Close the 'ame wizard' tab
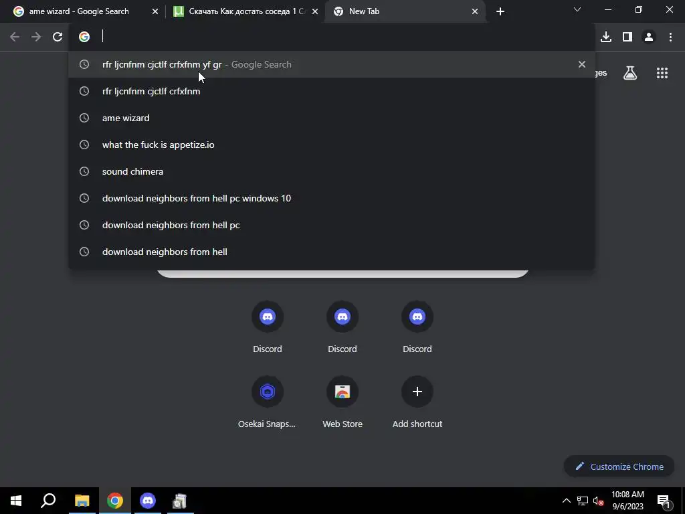Screen dimensions: 685x514 [155, 12]
